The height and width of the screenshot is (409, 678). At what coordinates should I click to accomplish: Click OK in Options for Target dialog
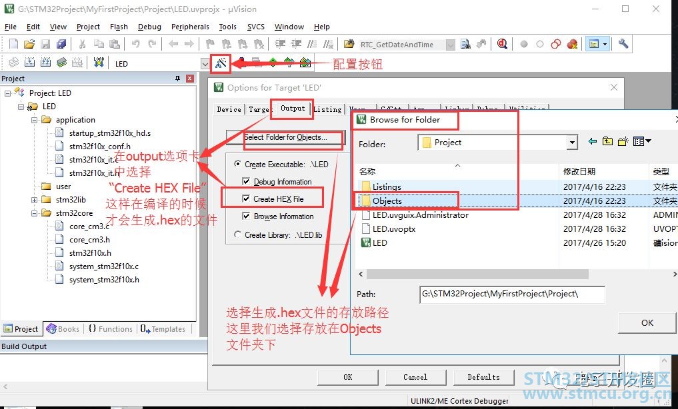click(348, 377)
